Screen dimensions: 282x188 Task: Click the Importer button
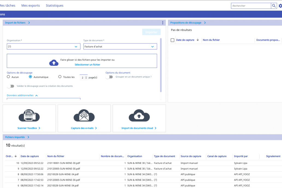(151, 32)
